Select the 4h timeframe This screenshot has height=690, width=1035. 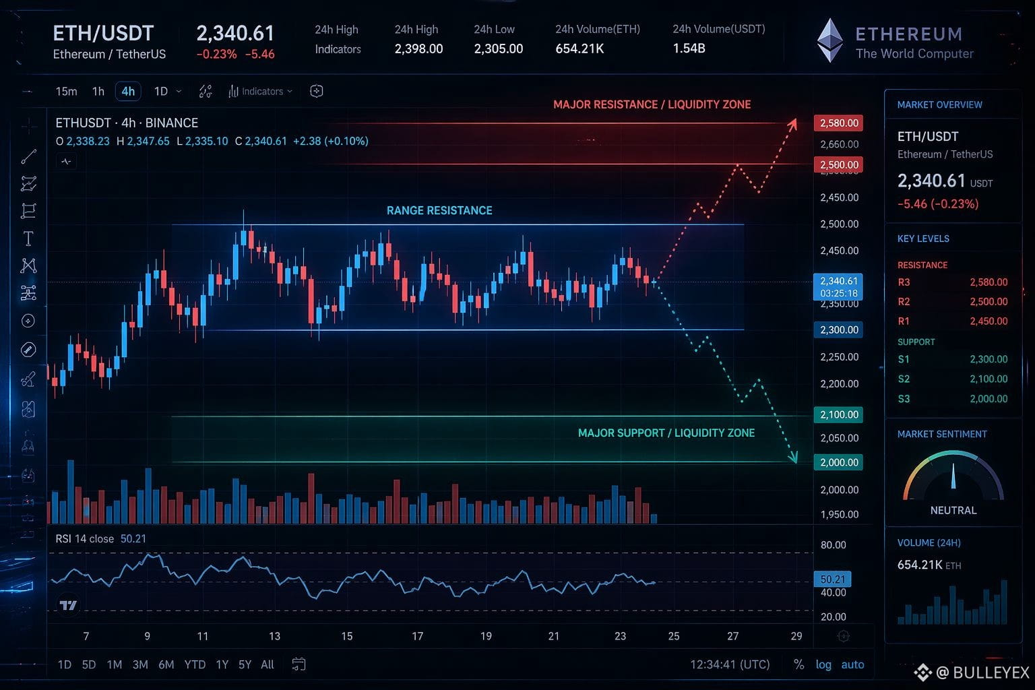point(128,91)
